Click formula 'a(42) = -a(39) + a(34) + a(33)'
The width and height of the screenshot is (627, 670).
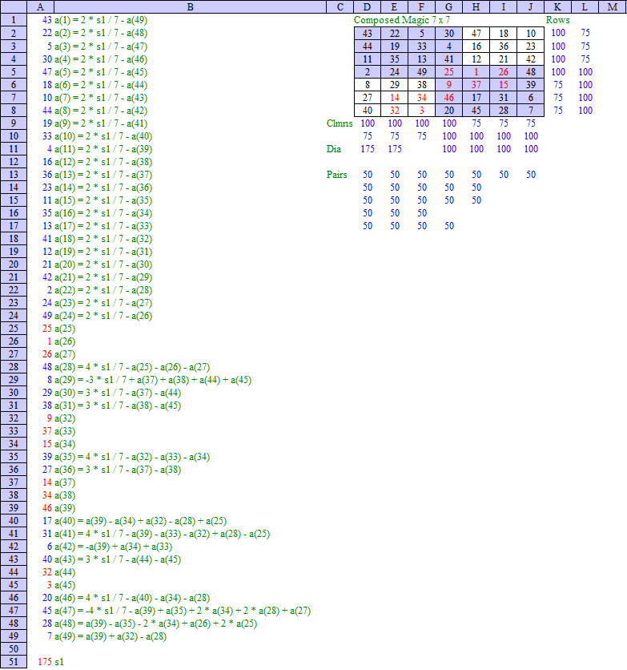pyautogui.click(x=113, y=546)
